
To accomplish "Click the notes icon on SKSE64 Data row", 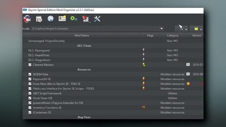I will (188, 74).
